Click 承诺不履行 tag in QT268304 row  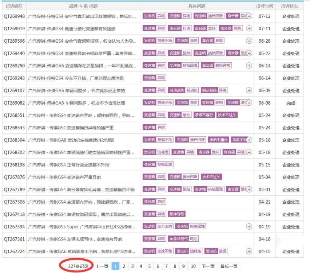[x=218, y=140]
